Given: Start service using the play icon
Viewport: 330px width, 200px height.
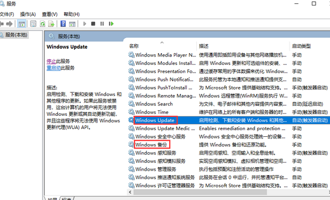Looking at the screenshot, I should coord(85,24).
